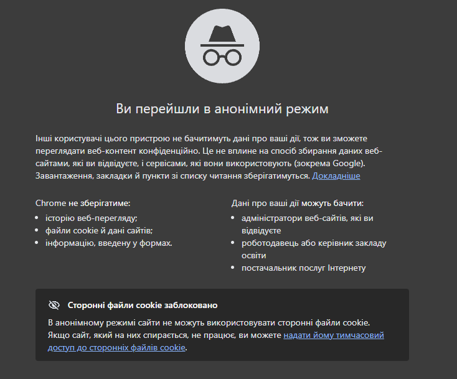This screenshot has height=379, width=457.
Task: Click the "Дані про ваші дії можуть бачити:" subheading
Action: point(297,204)
